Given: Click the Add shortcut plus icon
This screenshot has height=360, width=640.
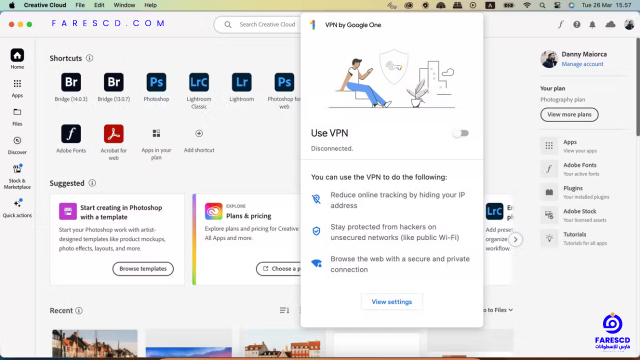Looking at the screenshot, I should pos(199,133).
